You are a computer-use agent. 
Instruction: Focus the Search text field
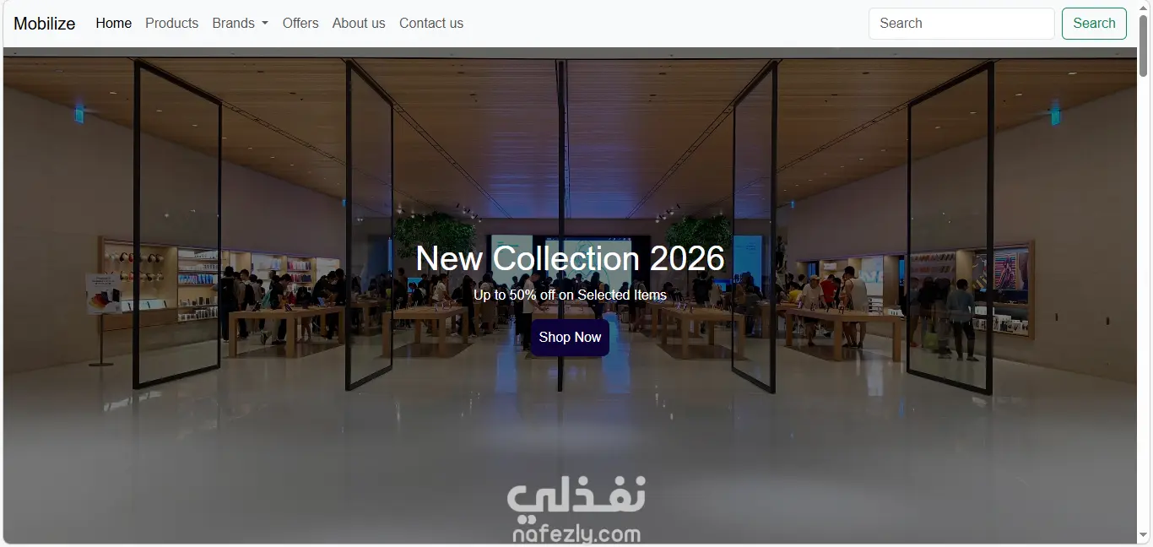[961, 24]
